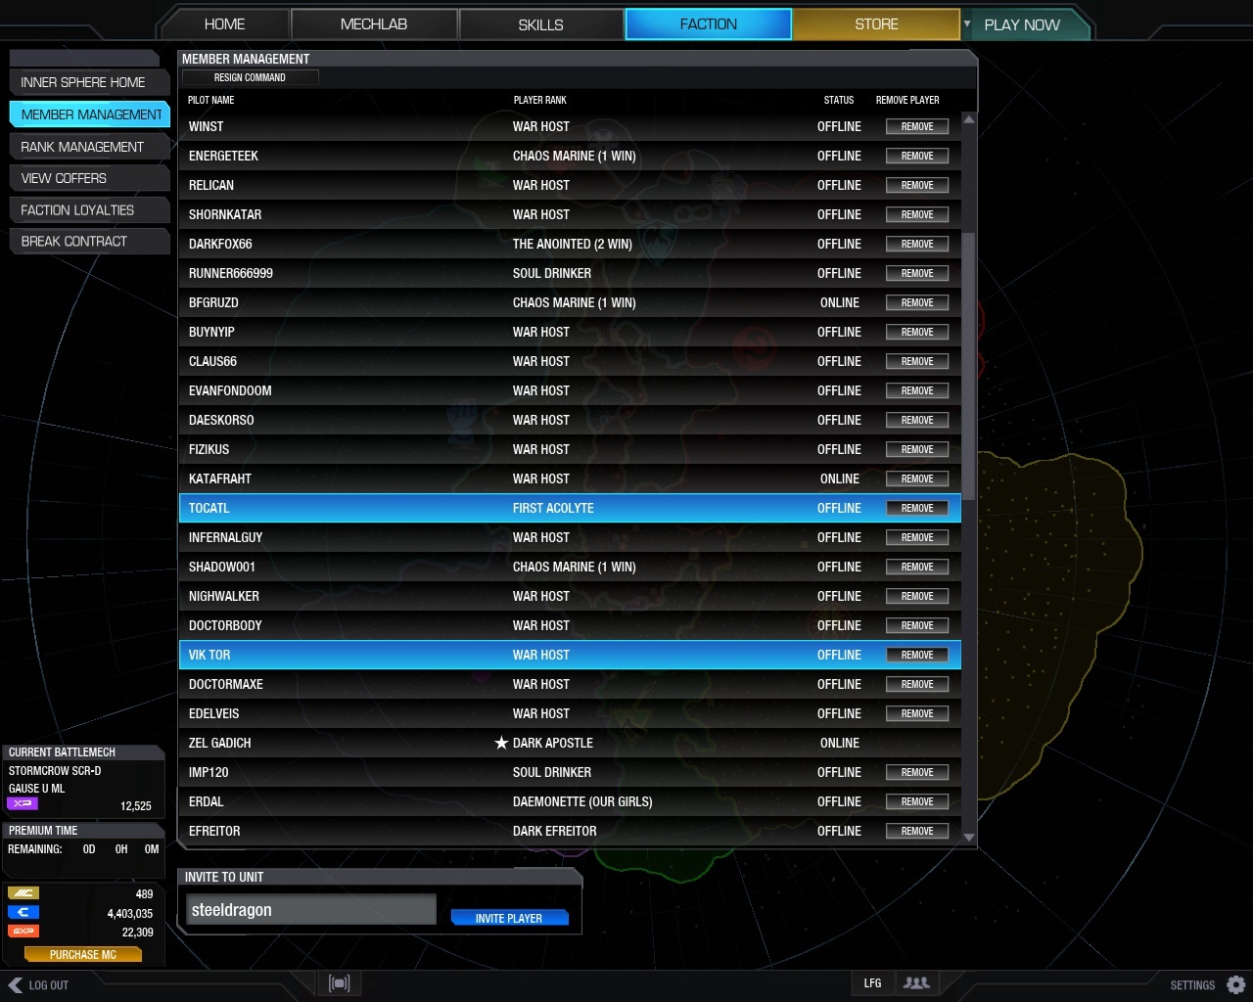Open View Coffers
The width and height of the screenshot is (1253, 1002).
pos(89,178)
